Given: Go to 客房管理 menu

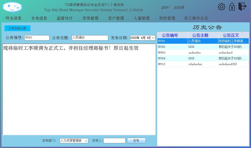Looking at the screenshot, I should [90, 18].
